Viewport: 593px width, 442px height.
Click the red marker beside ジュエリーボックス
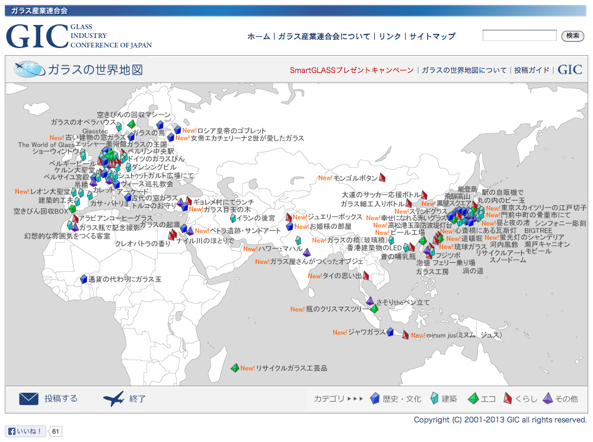coord(289,217)
